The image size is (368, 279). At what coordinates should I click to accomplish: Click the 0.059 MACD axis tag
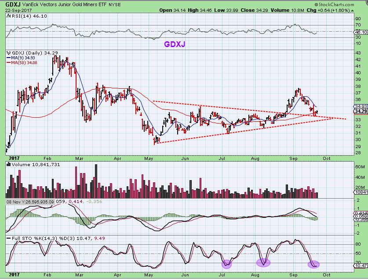(361, 217)
